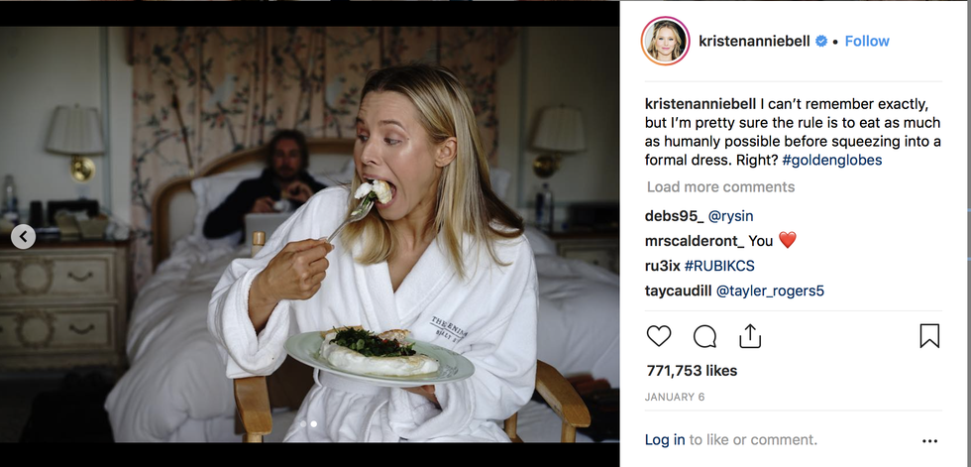
Task: Open the @tayler_rogers5 mention
Action: 770,291
